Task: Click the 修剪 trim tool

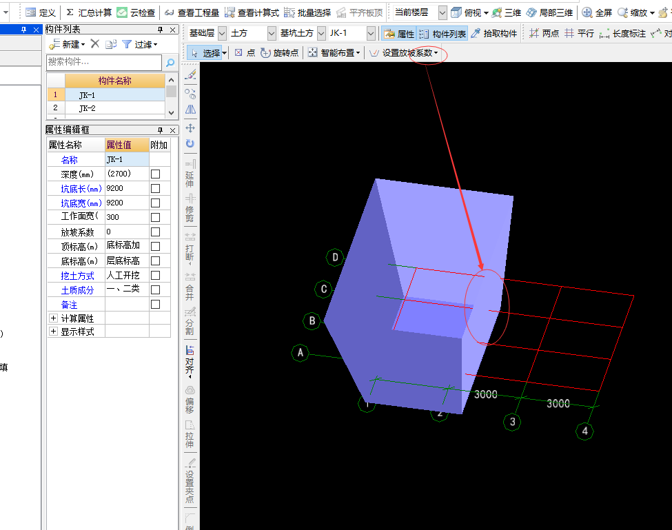Action: pyautogui.click(x=190, y=208)
